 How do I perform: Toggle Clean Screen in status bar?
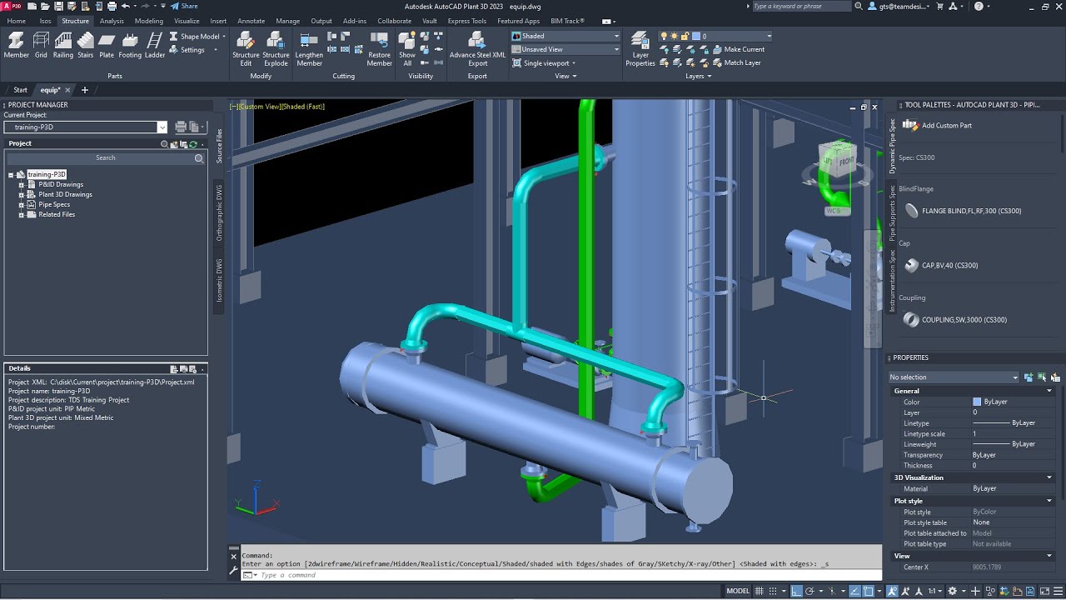(x=1044, y=591)
